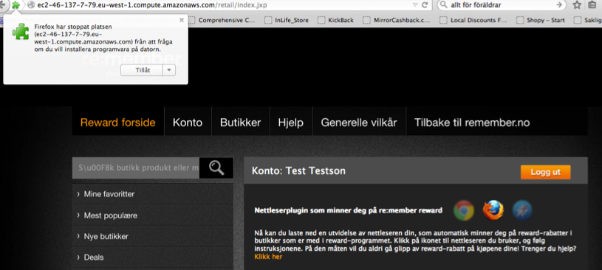Open the KickBack bookmark

tap(335, 20)
